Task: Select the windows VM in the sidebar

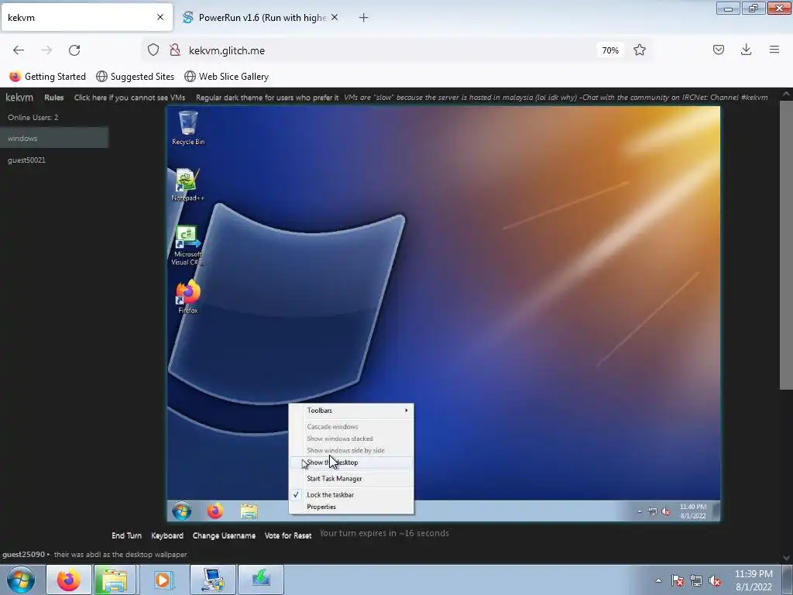Action: pyautogui.click(x=54, y=138)
